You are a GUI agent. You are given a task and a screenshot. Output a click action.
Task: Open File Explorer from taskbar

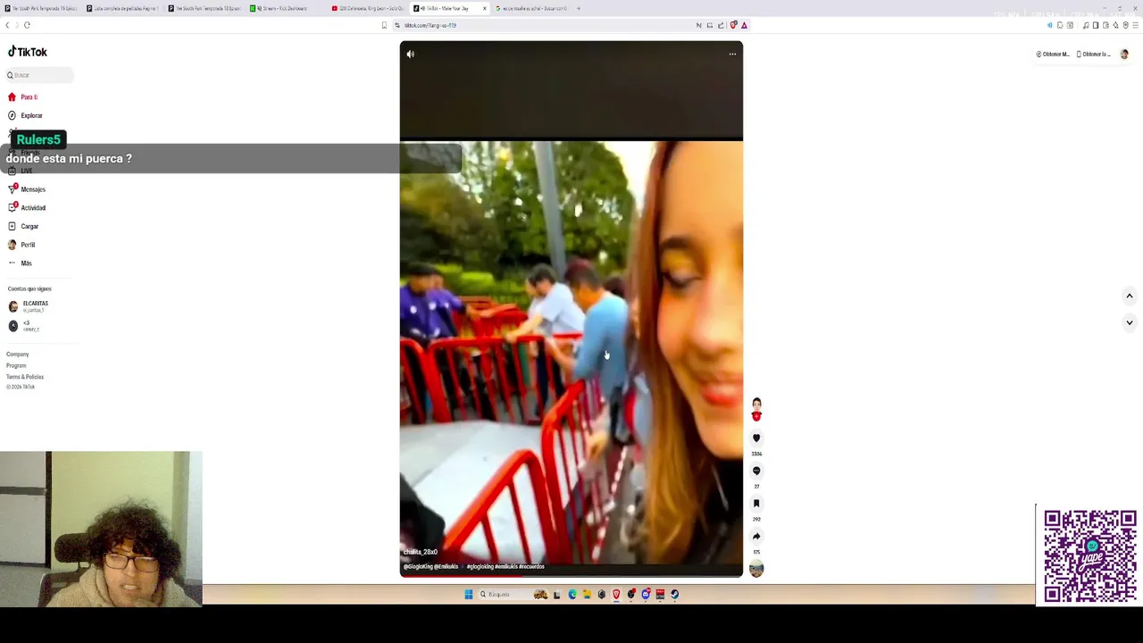point(587,594)
